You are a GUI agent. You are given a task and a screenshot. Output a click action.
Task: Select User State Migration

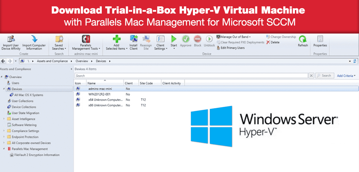click(25, 113)
